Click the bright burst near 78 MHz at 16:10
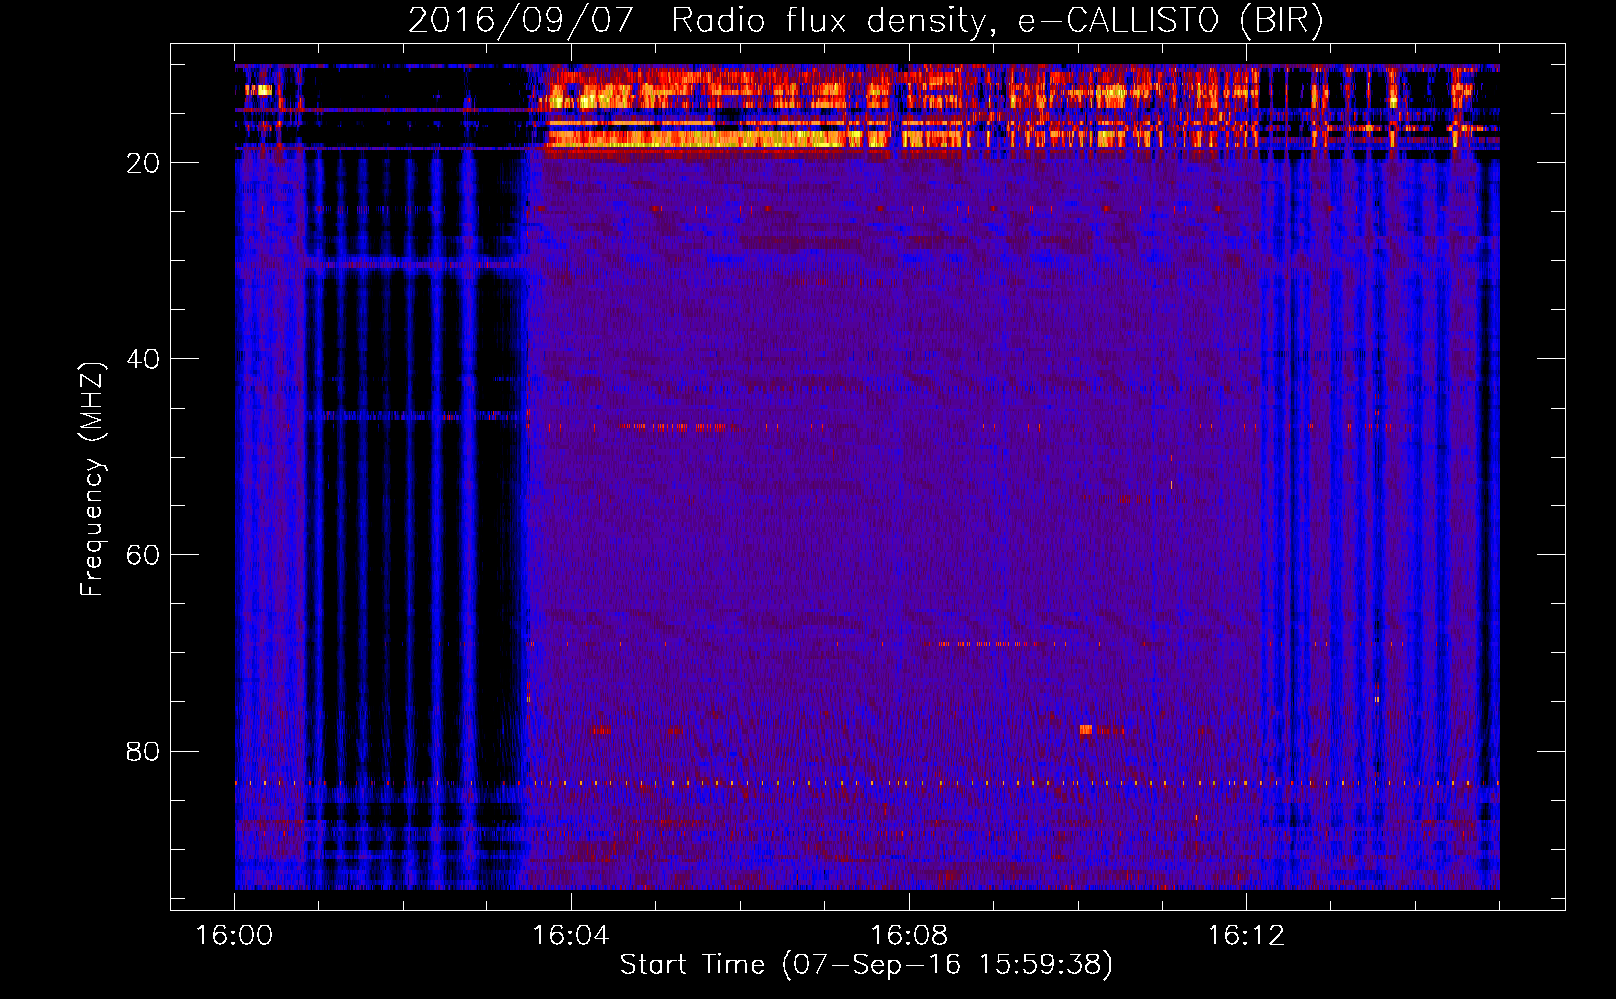Viewport: 1616px width, 999px height. (1086, 729)
